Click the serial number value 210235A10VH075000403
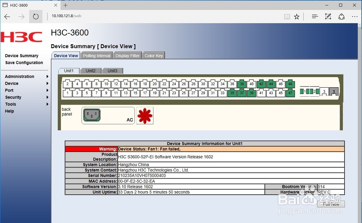The image size is (362, 223). (x=142, y=176)
